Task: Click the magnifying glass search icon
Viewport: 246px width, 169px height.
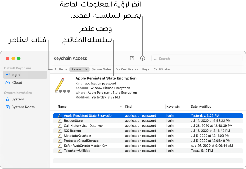Action: [x=155, y=59]
